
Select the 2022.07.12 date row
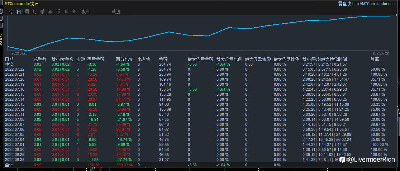tap(15, 109)
